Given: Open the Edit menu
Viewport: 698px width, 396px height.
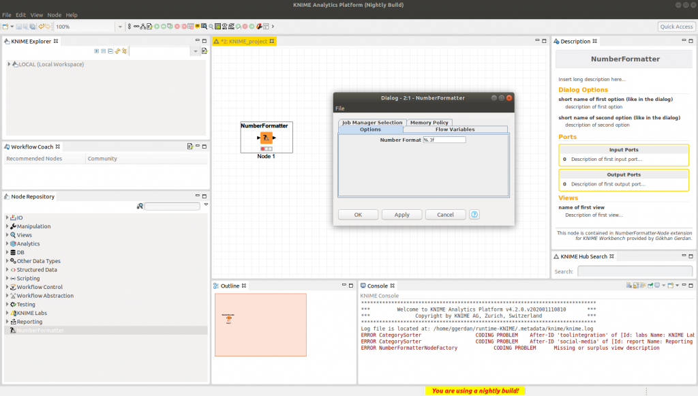Looking at the screenshot, I should click(x=21, y=15).
